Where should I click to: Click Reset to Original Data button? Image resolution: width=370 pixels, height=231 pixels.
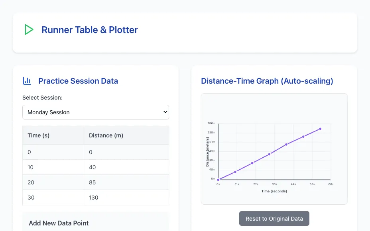tap(274, 219)
